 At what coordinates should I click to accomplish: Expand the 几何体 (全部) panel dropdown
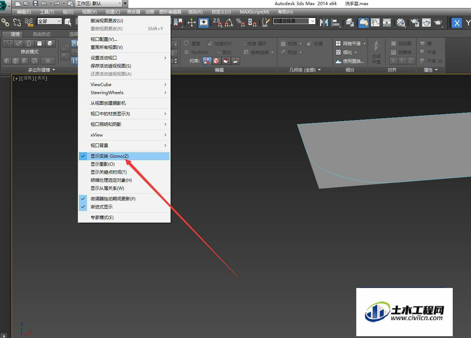[305, 70]
